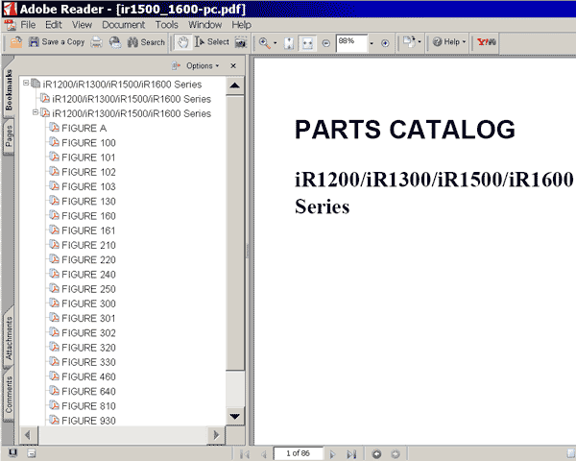Image resolution: width=576 pixels, height=461 pixels.
Task: Click the Open file folder icon
Action: click(15, 42)
